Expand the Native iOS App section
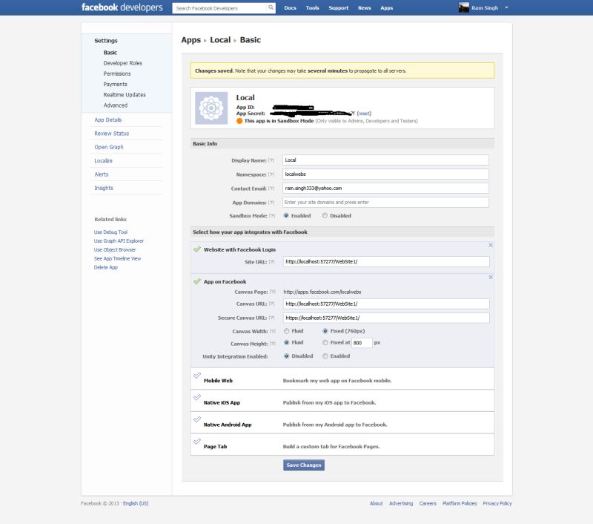This screenshot has height=524, width=593. [x=221, y=402]
